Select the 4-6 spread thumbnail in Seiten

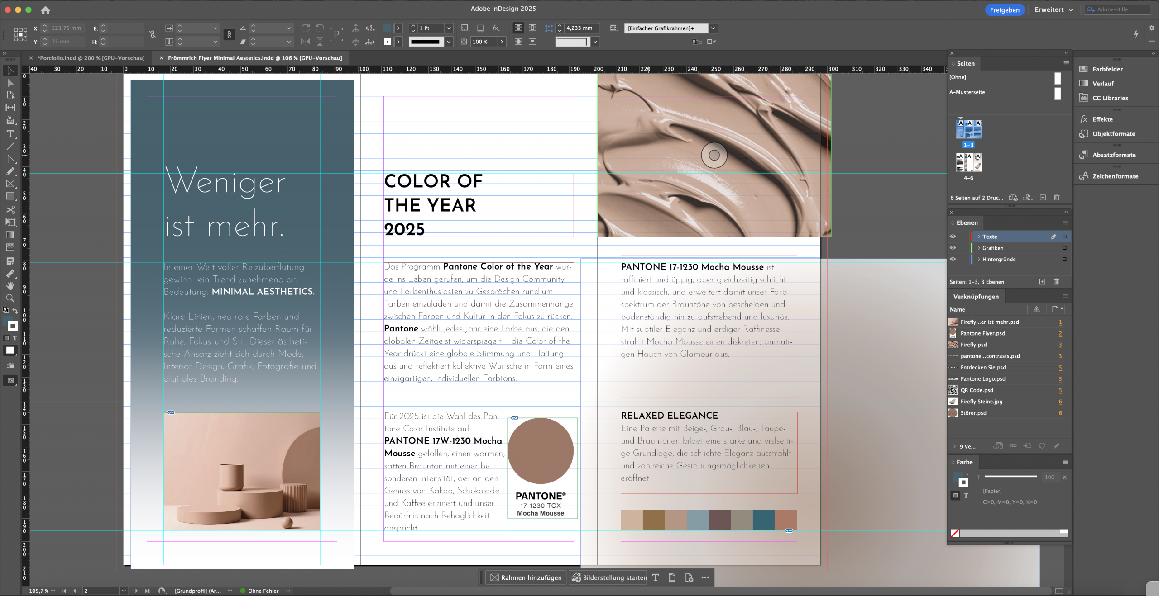tap(968, 163)
